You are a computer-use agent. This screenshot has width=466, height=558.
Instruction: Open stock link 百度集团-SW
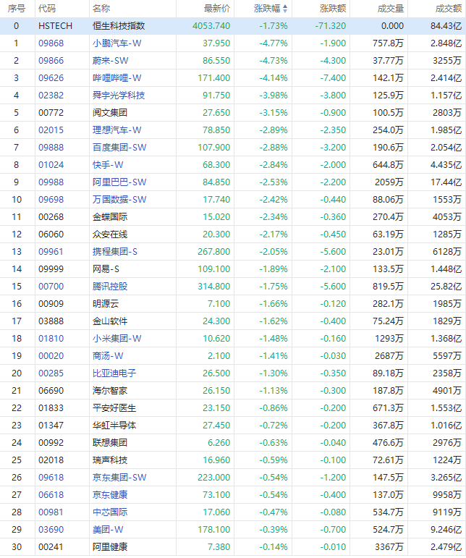click(119, 148)
